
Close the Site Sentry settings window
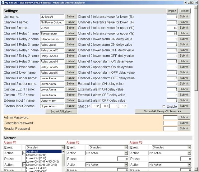point(196,2)
